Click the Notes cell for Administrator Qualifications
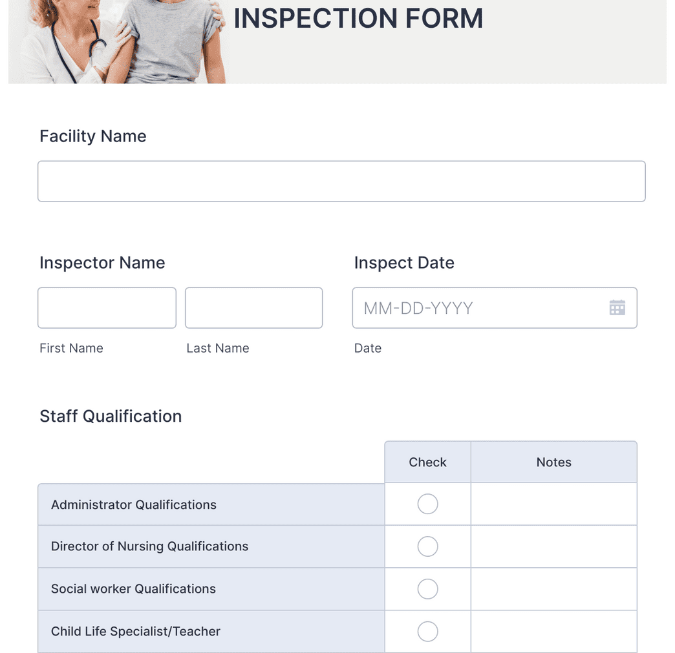Viewport: 675px width, 653px height. point(553,504)
